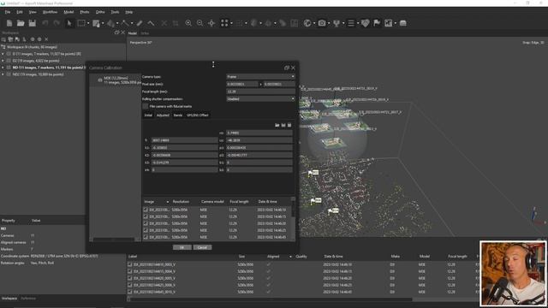Toggle the Tie points display icon

tap(224, 23)
